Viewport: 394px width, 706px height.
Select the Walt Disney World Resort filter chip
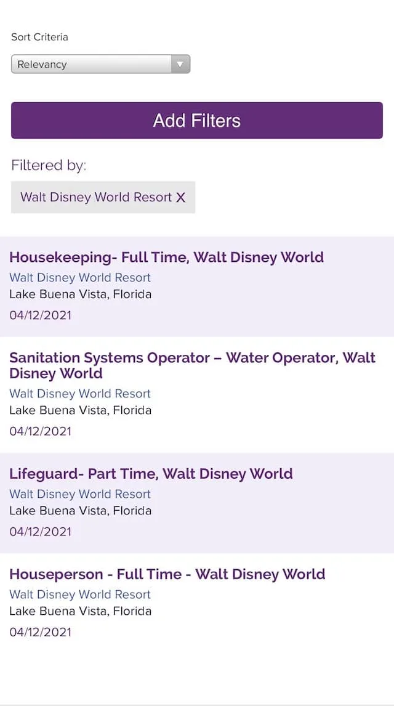point(103,197)
